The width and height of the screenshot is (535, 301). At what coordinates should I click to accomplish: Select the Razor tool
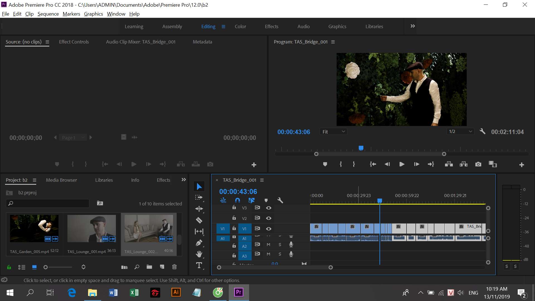point(199,220)
